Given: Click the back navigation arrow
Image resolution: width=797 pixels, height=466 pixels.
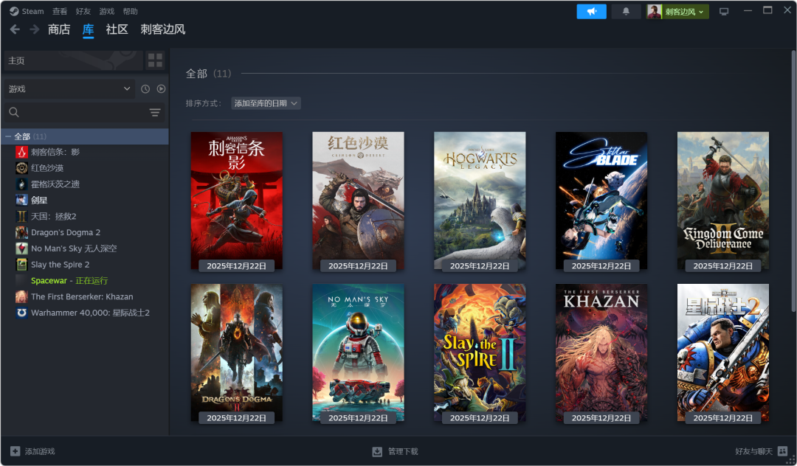Looking at the screenshot, I should point(15,29).
